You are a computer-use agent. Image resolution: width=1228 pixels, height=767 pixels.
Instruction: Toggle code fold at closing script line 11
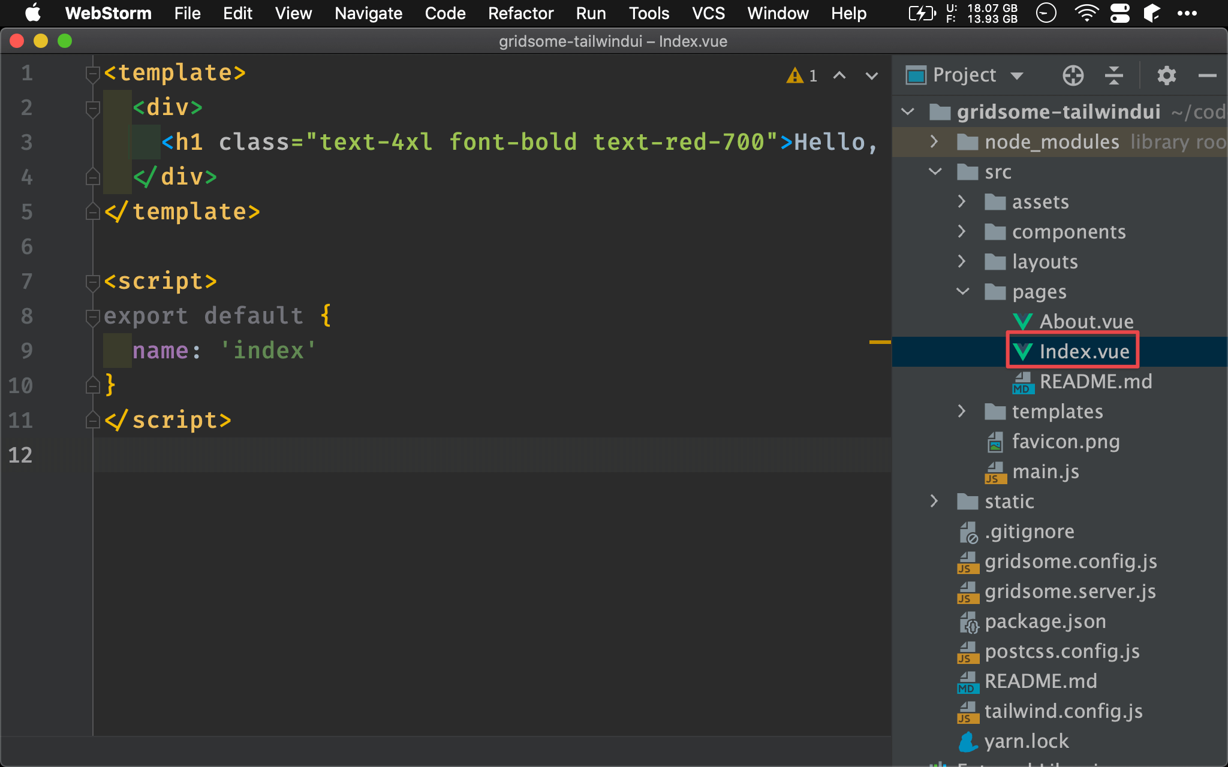[92, 421]
